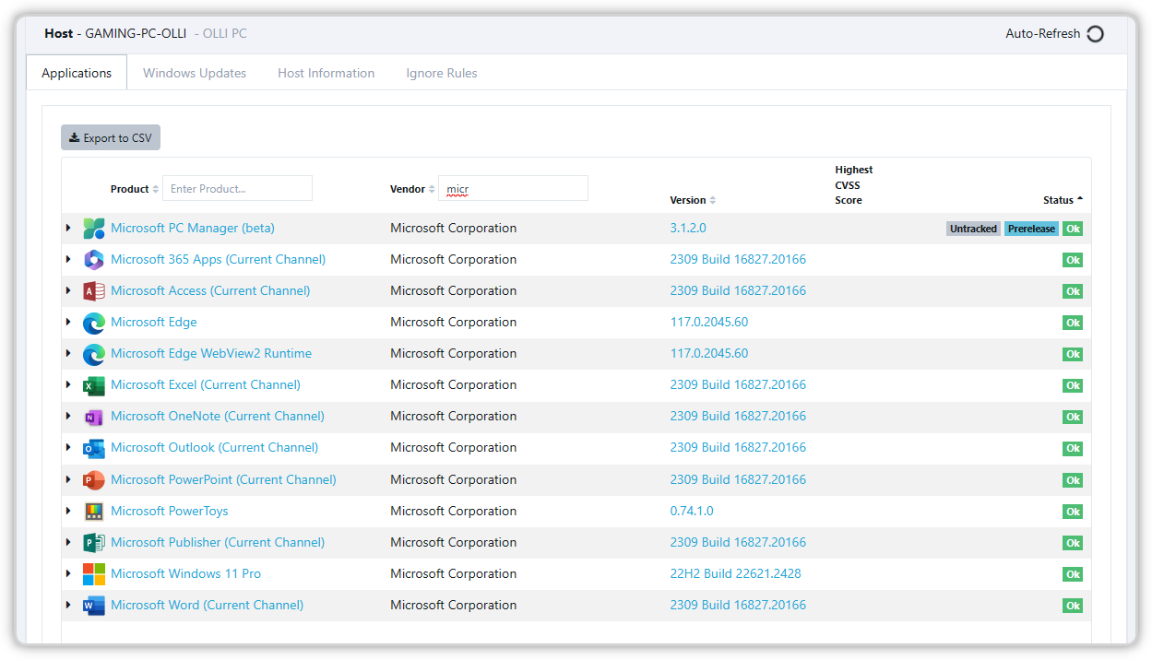Click version 3.1.2.0 link
Image resolution: width=1152 pixels, height=660 pixels.
(688, 228)
